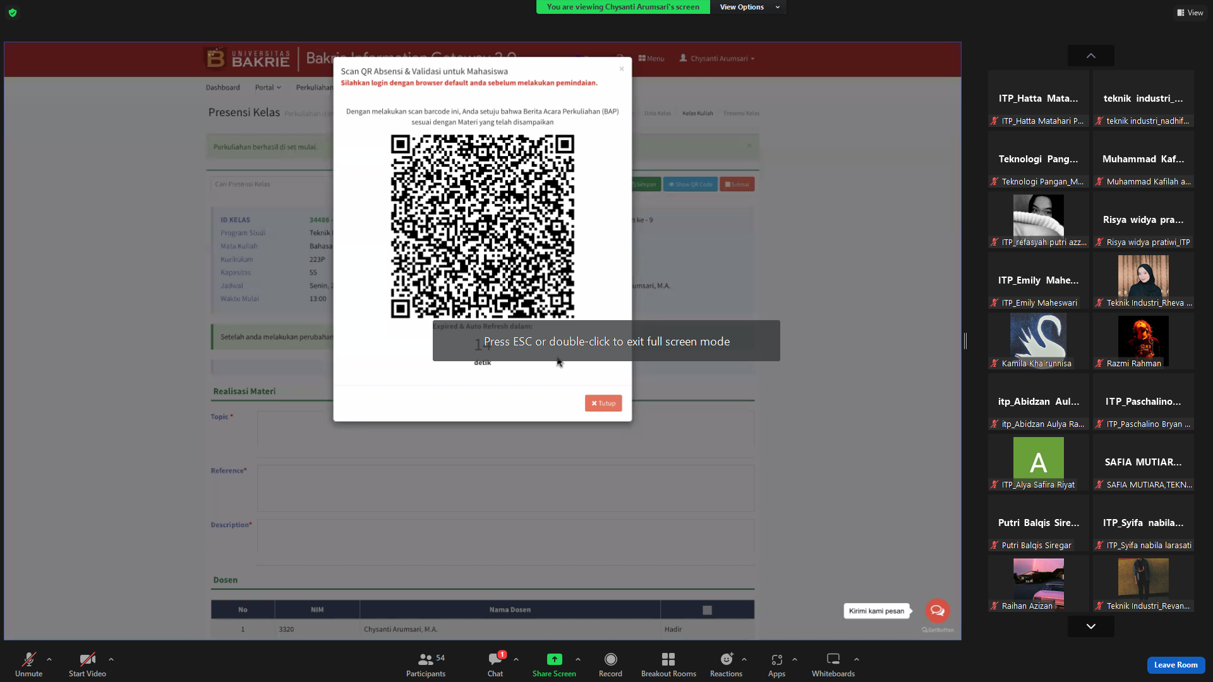1213x682 pixels.
Task: Click the Tutup button in the dialog
Action: (x=603, y=403)
